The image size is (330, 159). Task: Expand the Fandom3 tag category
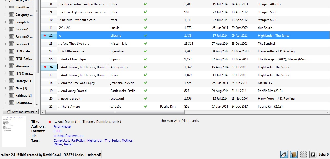coord(5,44)
